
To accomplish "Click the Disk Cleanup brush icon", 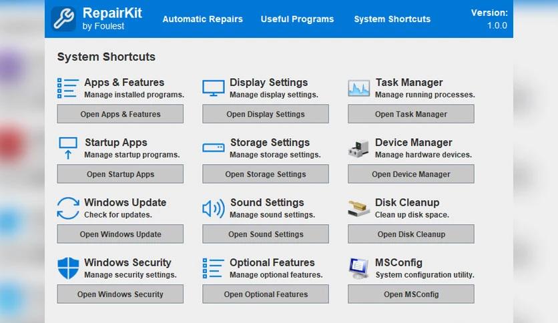I will pos(358,208).
